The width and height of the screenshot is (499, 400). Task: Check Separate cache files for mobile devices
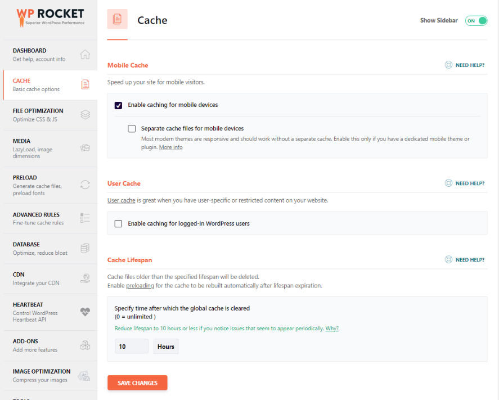click(x=132, y=128)
